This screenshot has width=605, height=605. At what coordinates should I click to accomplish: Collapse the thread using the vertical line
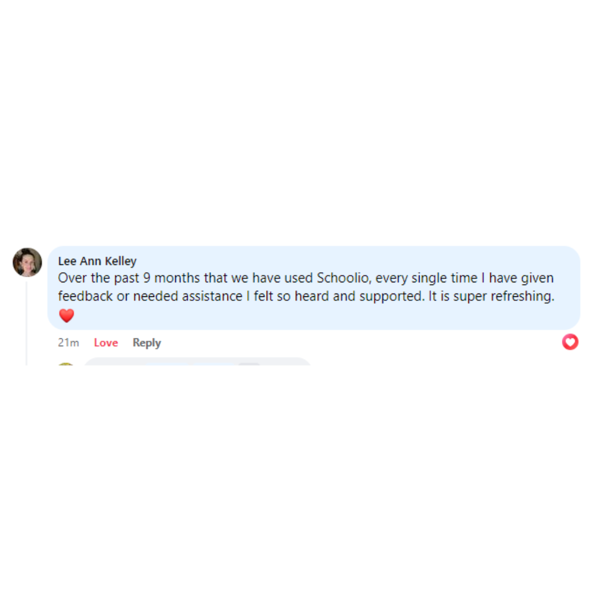coord(26,323)
